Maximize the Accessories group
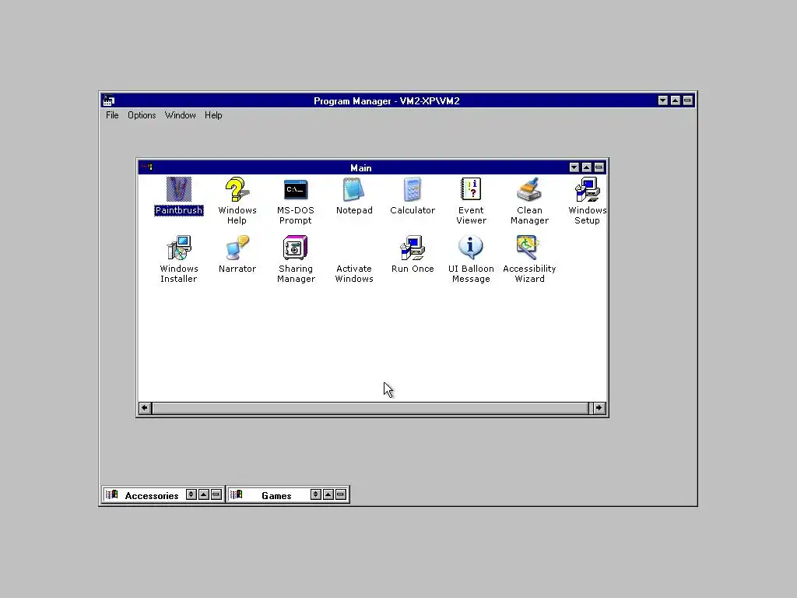Viewport: 797px width, 598px height. tap(204, 494)
